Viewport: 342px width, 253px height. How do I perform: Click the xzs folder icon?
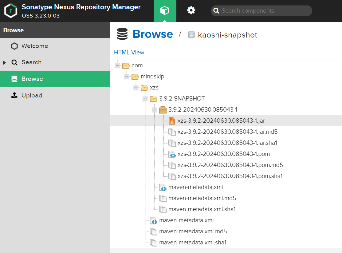(x=144, y=88)
